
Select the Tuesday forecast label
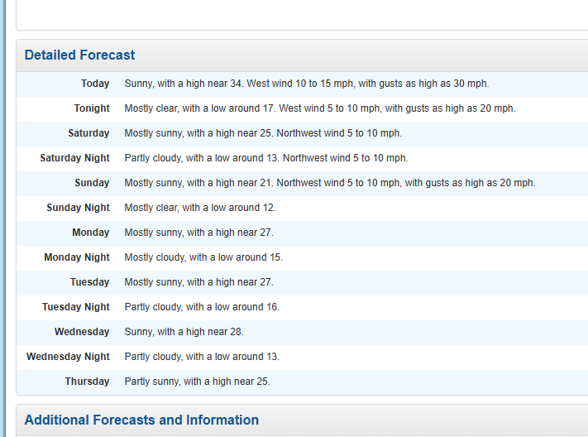pos(89,281)
